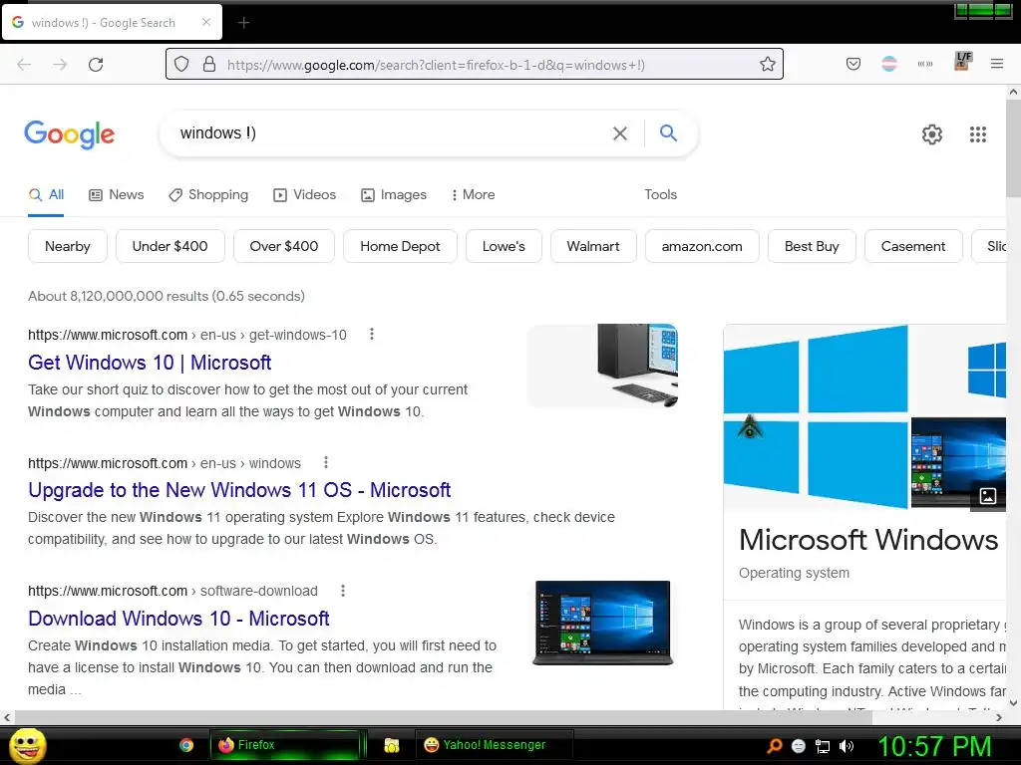Apply the Nearby filter chip
This screenshot has width=1021, height=765.
(68, 246)
